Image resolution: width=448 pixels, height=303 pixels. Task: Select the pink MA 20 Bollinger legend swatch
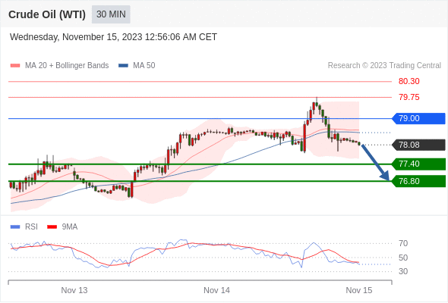tap(15, 66)
